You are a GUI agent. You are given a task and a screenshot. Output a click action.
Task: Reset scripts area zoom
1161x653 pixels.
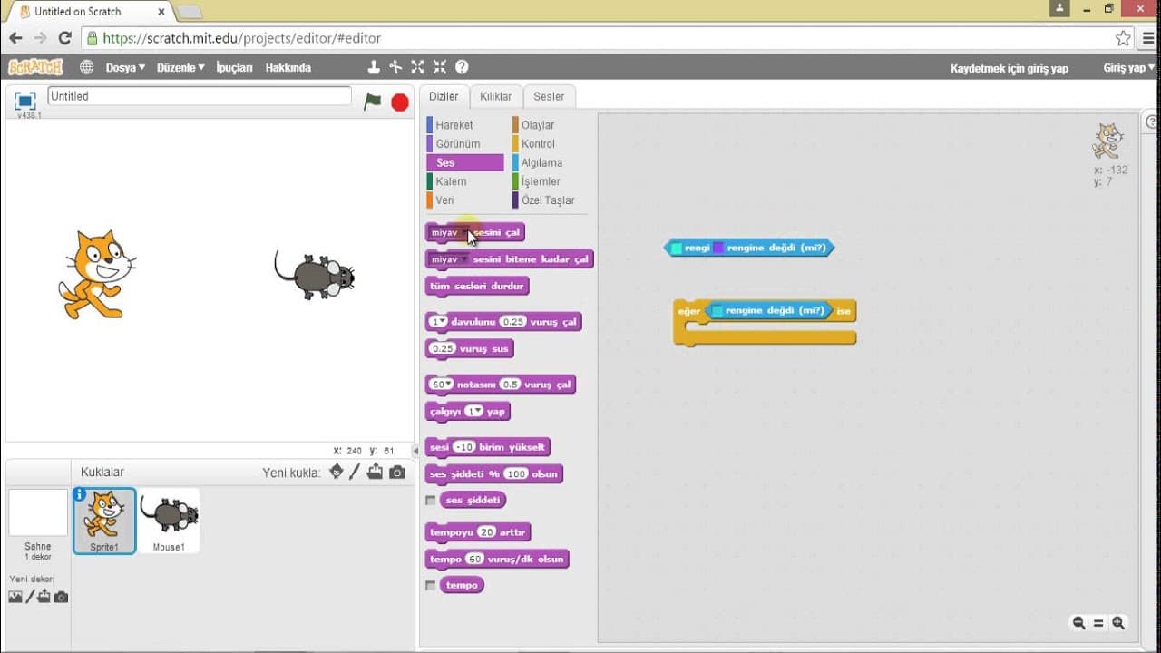pyautogui.click(x=1098, y=623)
